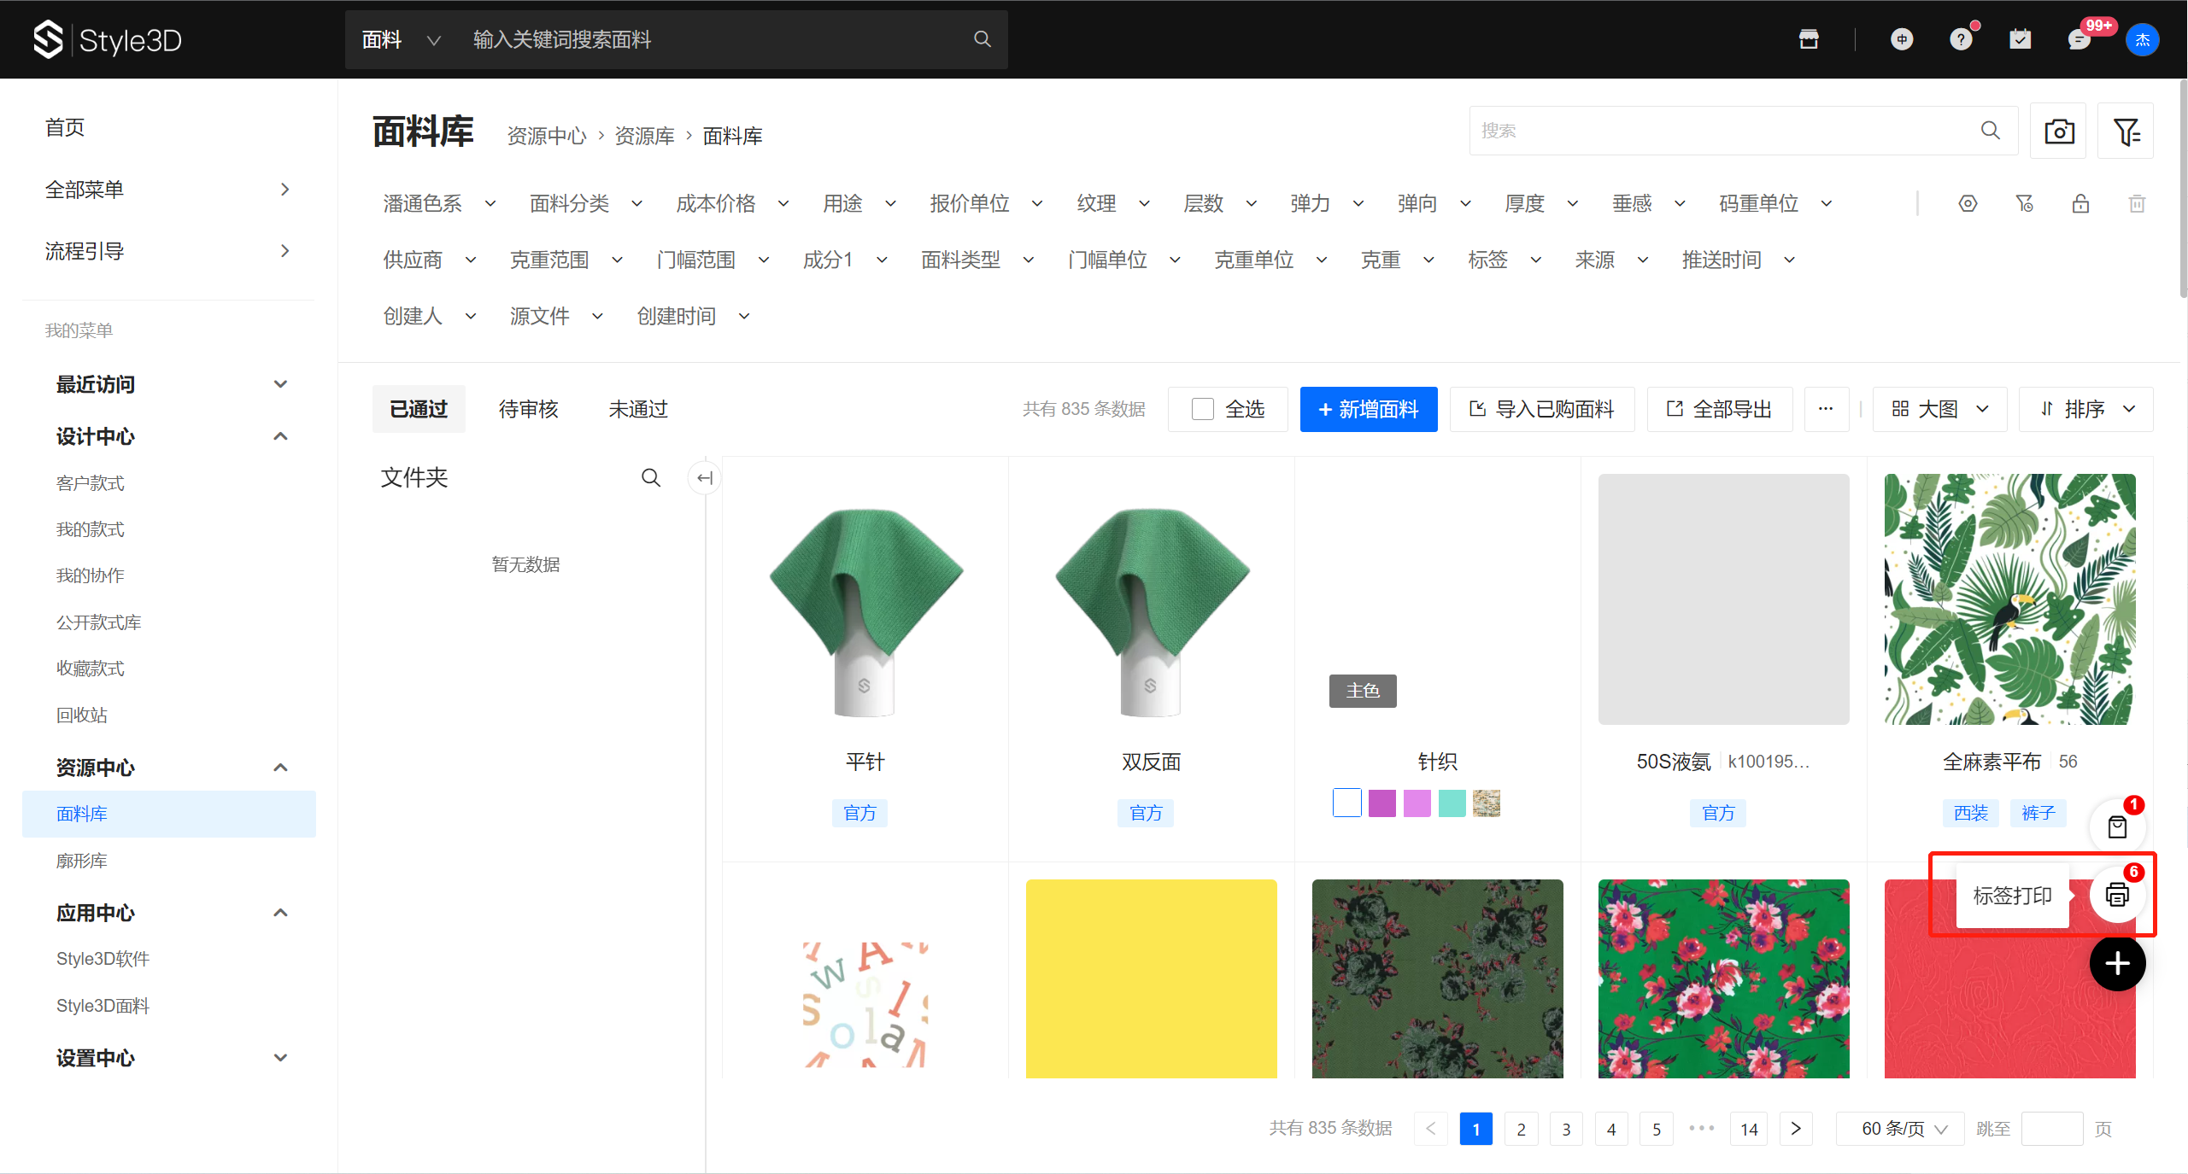Switch to the 未通过 tab

[637, 410]
